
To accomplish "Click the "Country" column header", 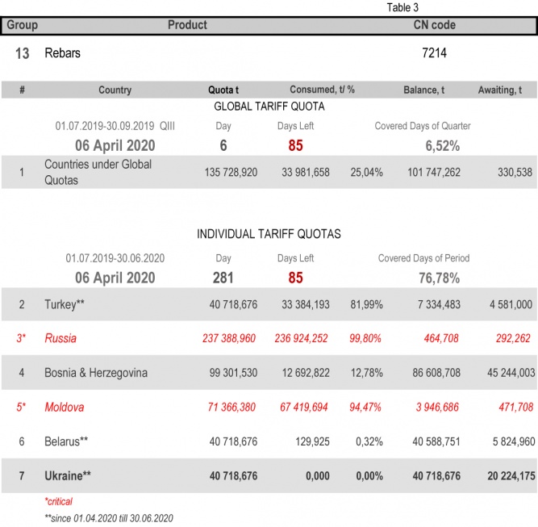I will click(115, 90).
